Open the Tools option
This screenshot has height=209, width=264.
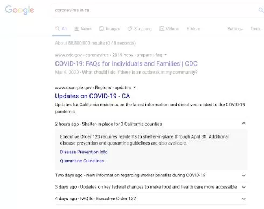(x=255, y=28)
